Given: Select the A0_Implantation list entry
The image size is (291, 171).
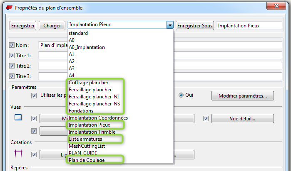Looking at the screenshot, I should (87, 47).
